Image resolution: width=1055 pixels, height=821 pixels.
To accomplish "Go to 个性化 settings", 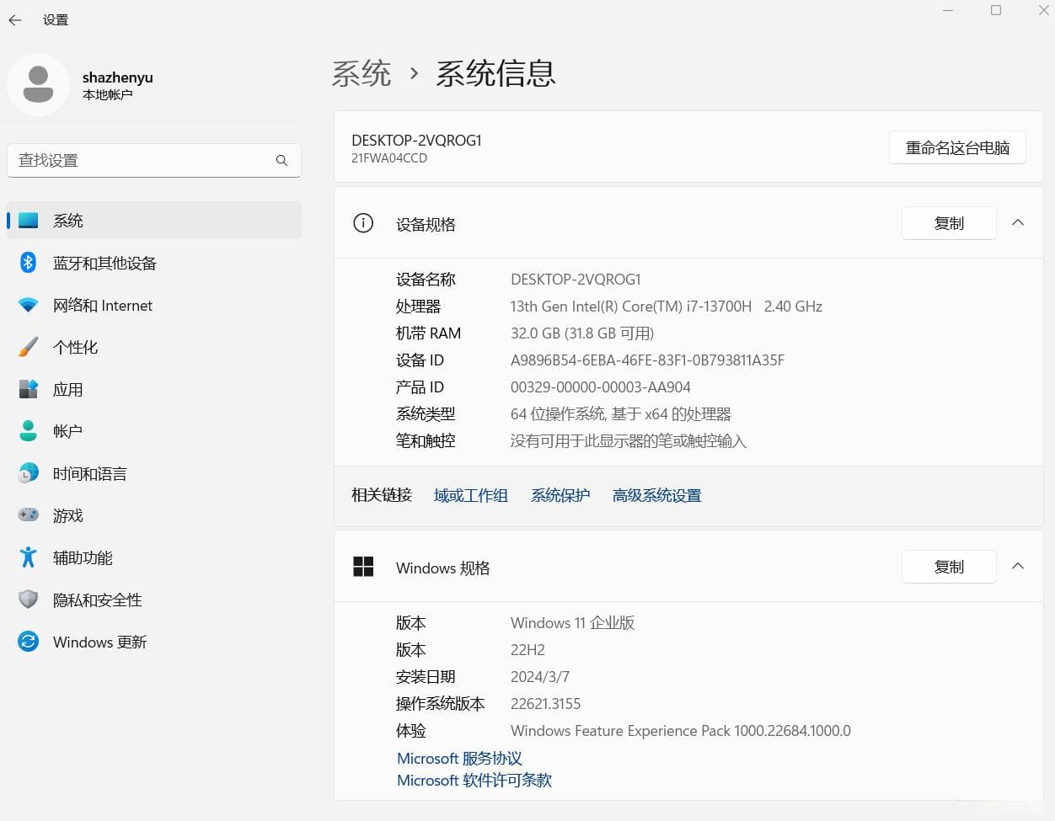I will 154,347.
